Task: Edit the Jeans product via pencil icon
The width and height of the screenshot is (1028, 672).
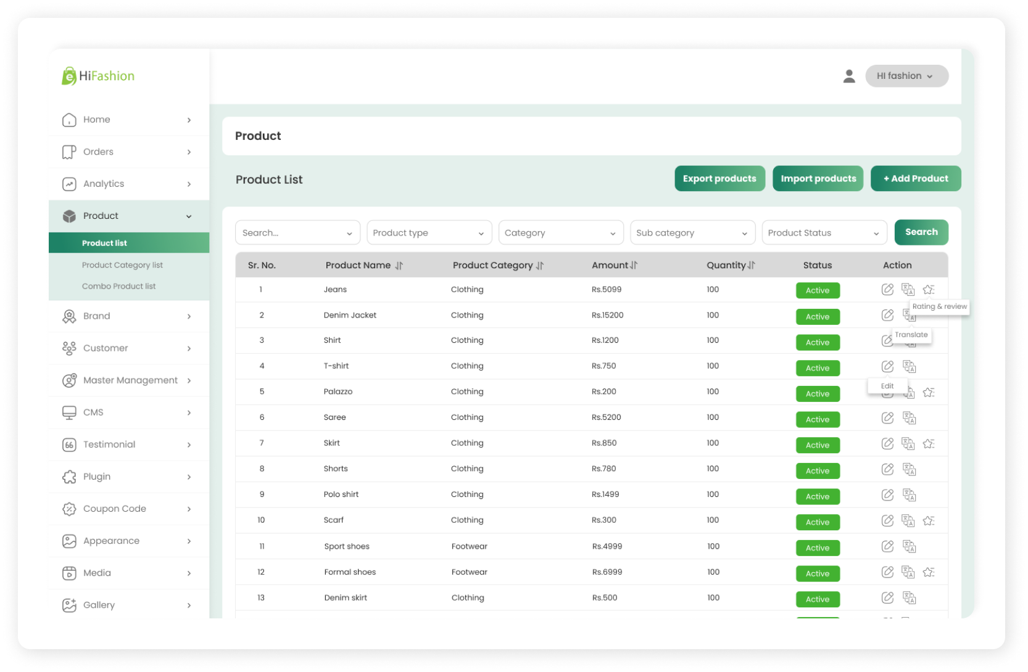Action: 887,289
